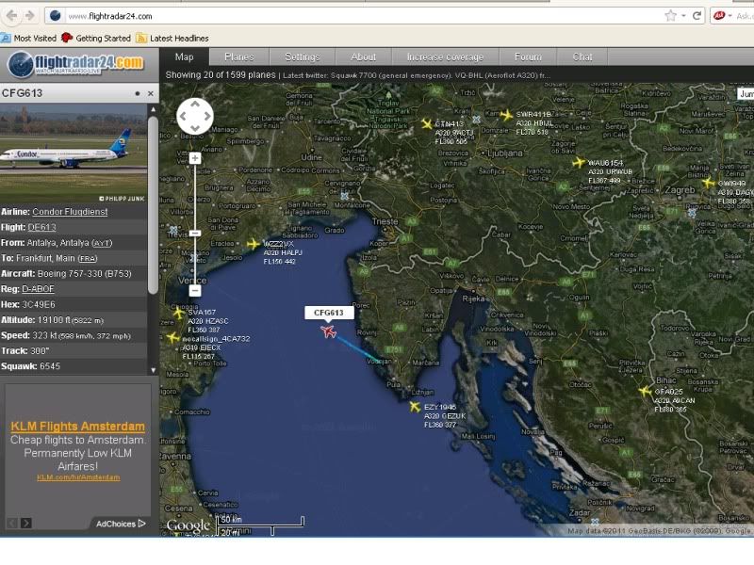Click the GWI949 plane icon near Zagreb
Viewport: 754px width, 565px height.
(x=709, y=183)
